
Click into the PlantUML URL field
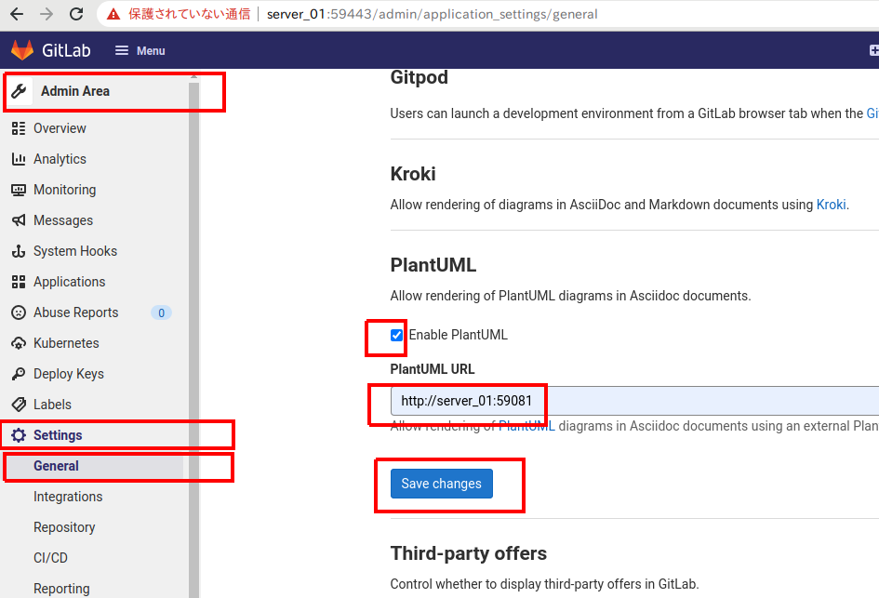pyautogui.click(x=634, y=401)
